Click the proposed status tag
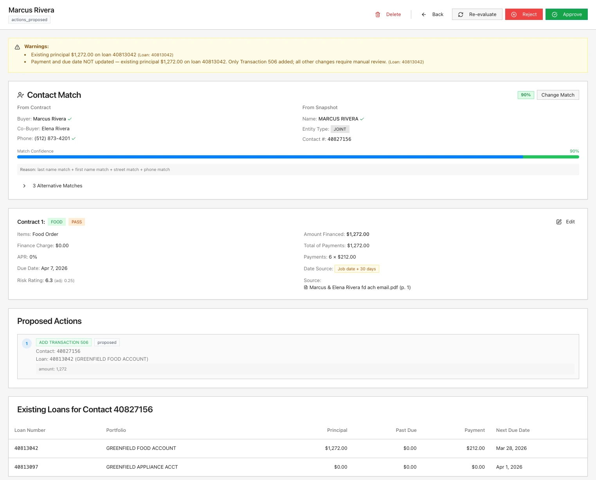596x480 pixels. (x=107, y=342)
